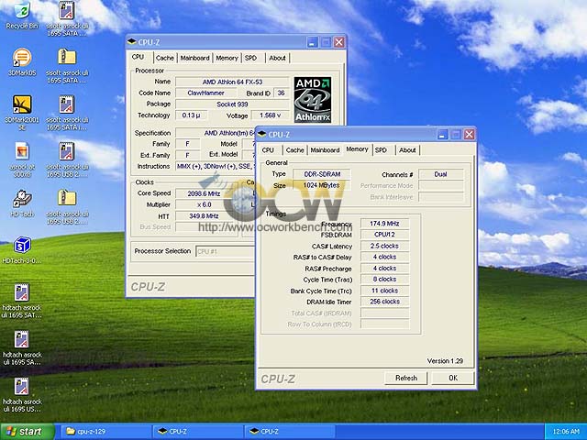This screenshot has height=440, width=587.
Task: Switch to Mainboard tab in back CPU-Z window
Action: (194, 58)
